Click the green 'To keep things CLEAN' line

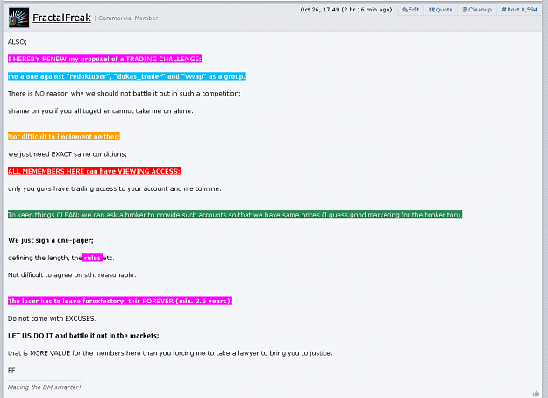click(235, 215)
